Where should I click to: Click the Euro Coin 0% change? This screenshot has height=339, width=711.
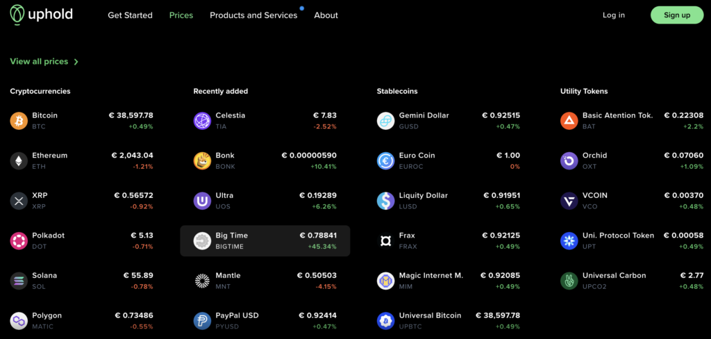pyautogui.click(x=515, y=167)
